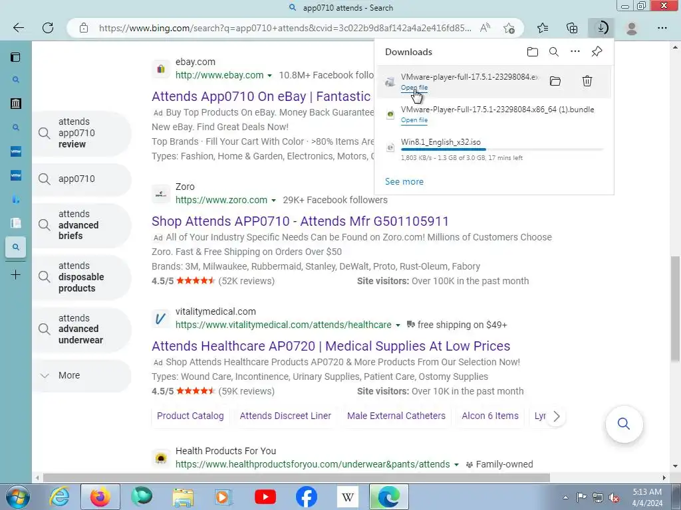This screenshot has width=681, height=510.
Task: Show hidden system tray icons arrow
Action: [x=565, y=497]
